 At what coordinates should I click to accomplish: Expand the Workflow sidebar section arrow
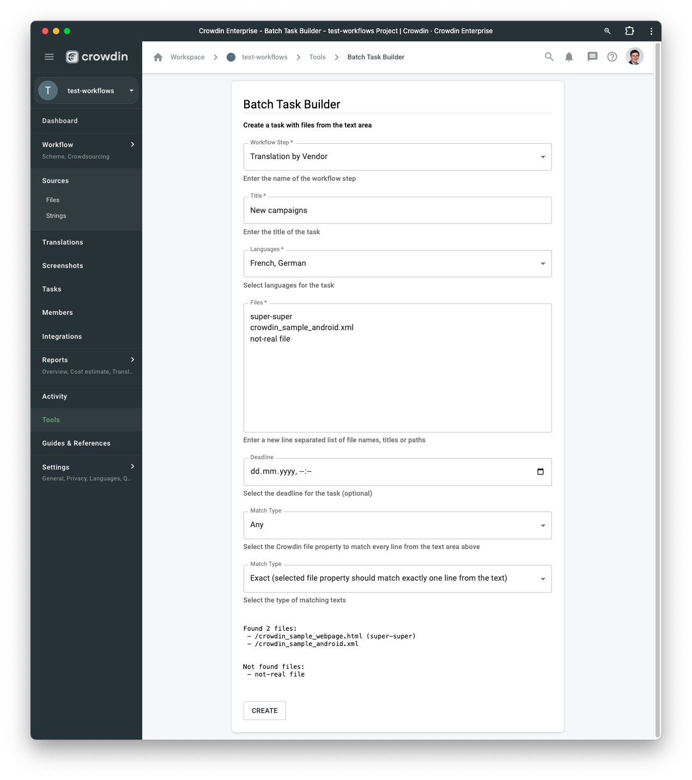tap(132, 144)
